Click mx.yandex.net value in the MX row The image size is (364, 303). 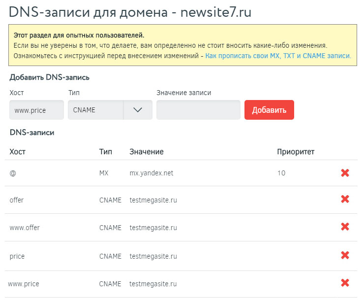[151, 173]
